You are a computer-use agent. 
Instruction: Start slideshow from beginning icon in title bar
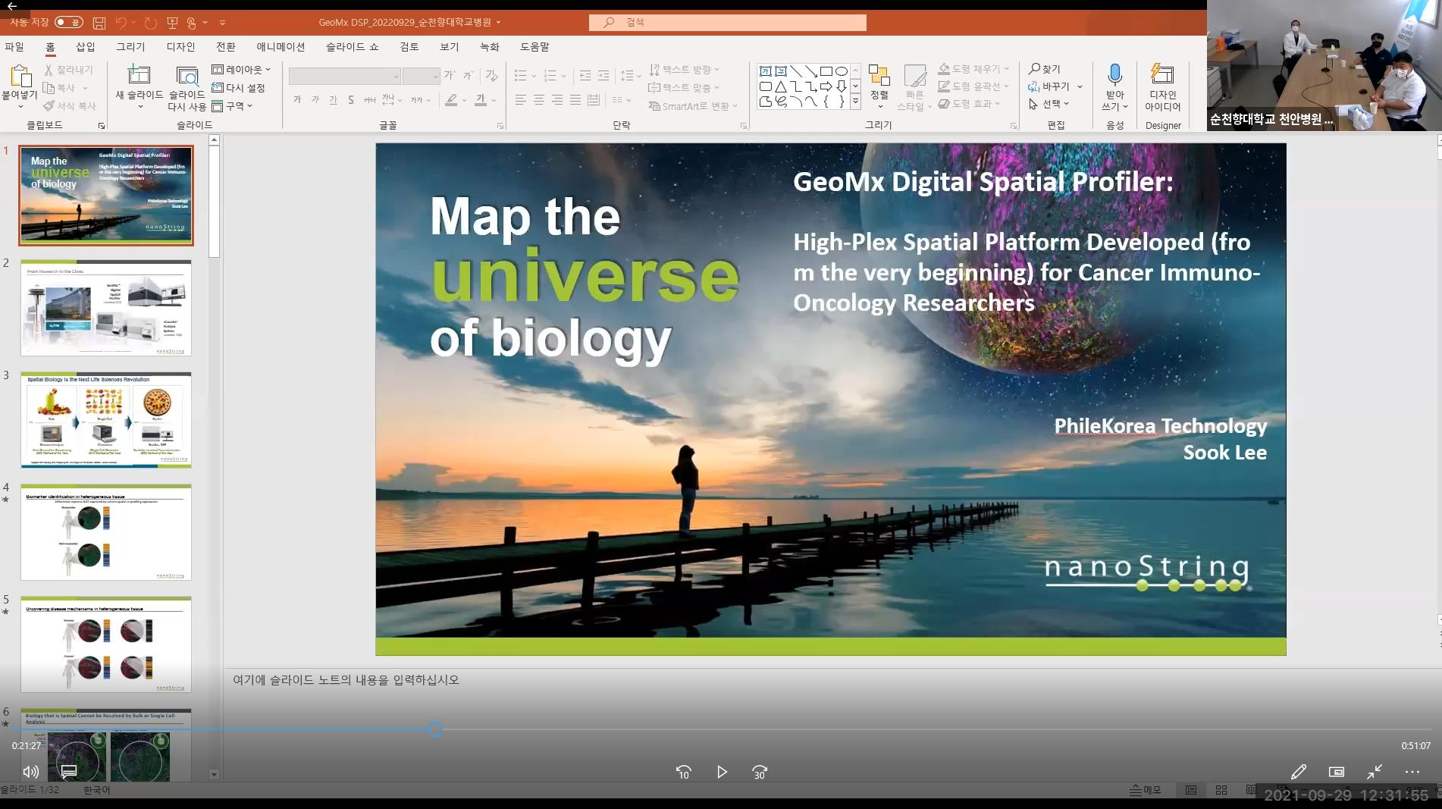point(172,23)
